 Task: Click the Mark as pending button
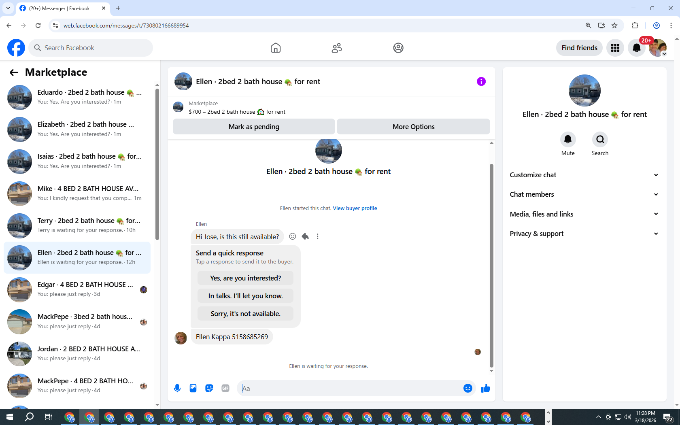[254, 127]
